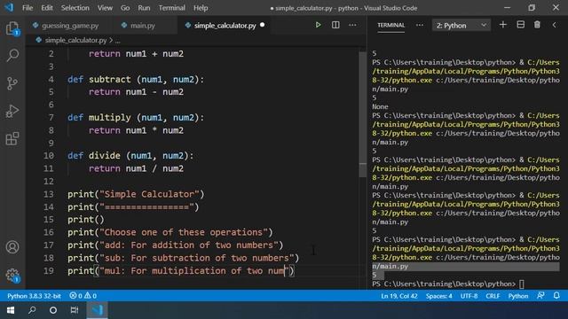Image resolution: width=568 pixels, height=319 pixels.
Task: Open the Run and Debug view
Action: (x=12, y=111)
